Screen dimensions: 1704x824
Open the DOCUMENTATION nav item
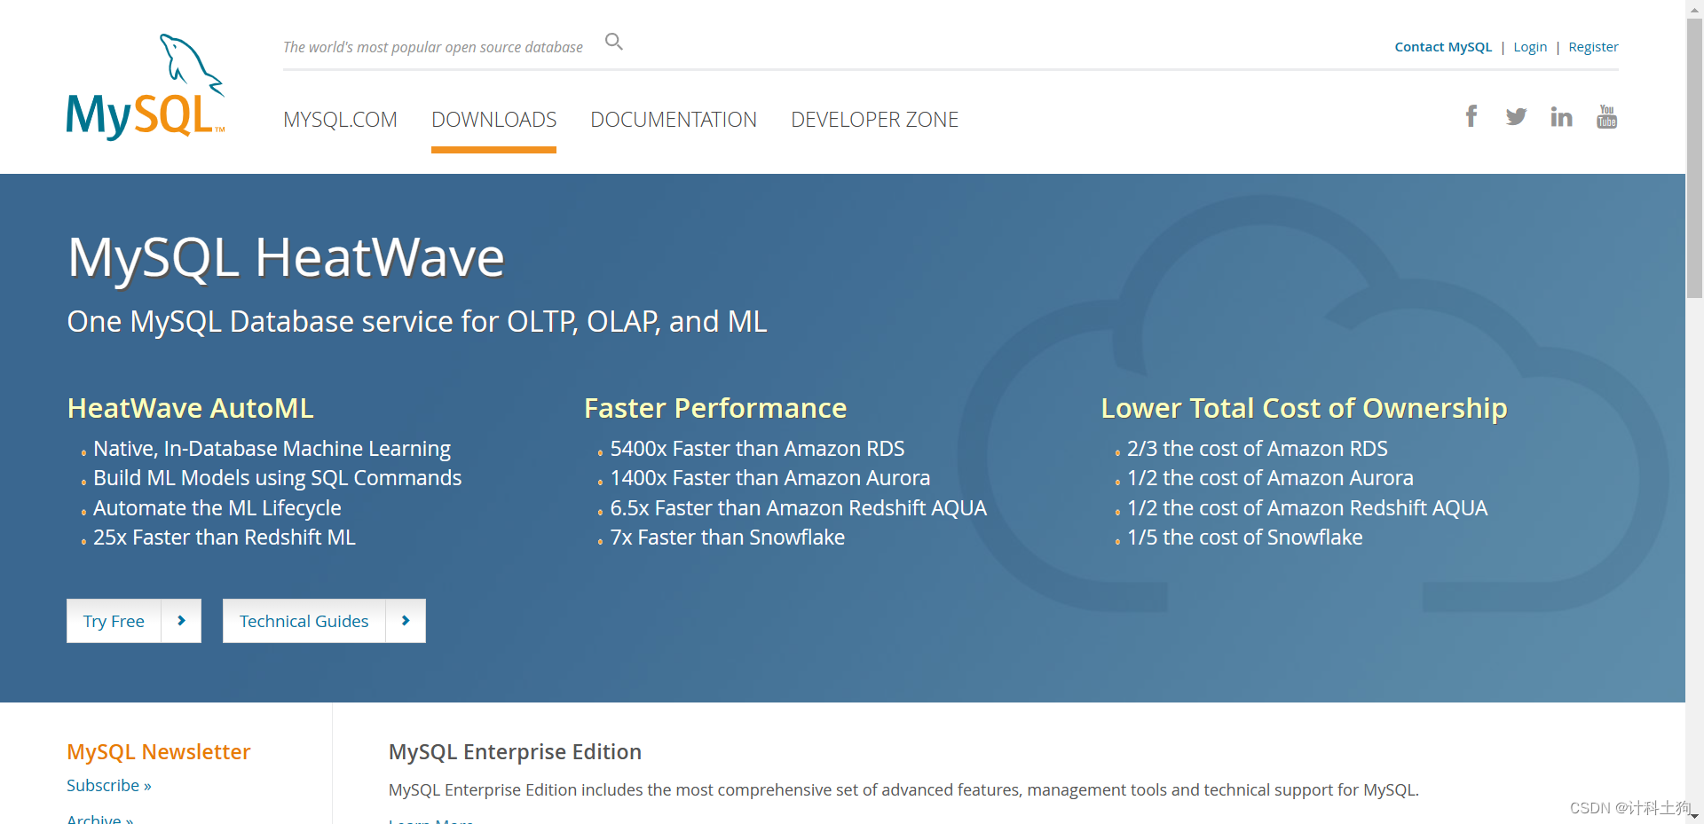point(674,120)
